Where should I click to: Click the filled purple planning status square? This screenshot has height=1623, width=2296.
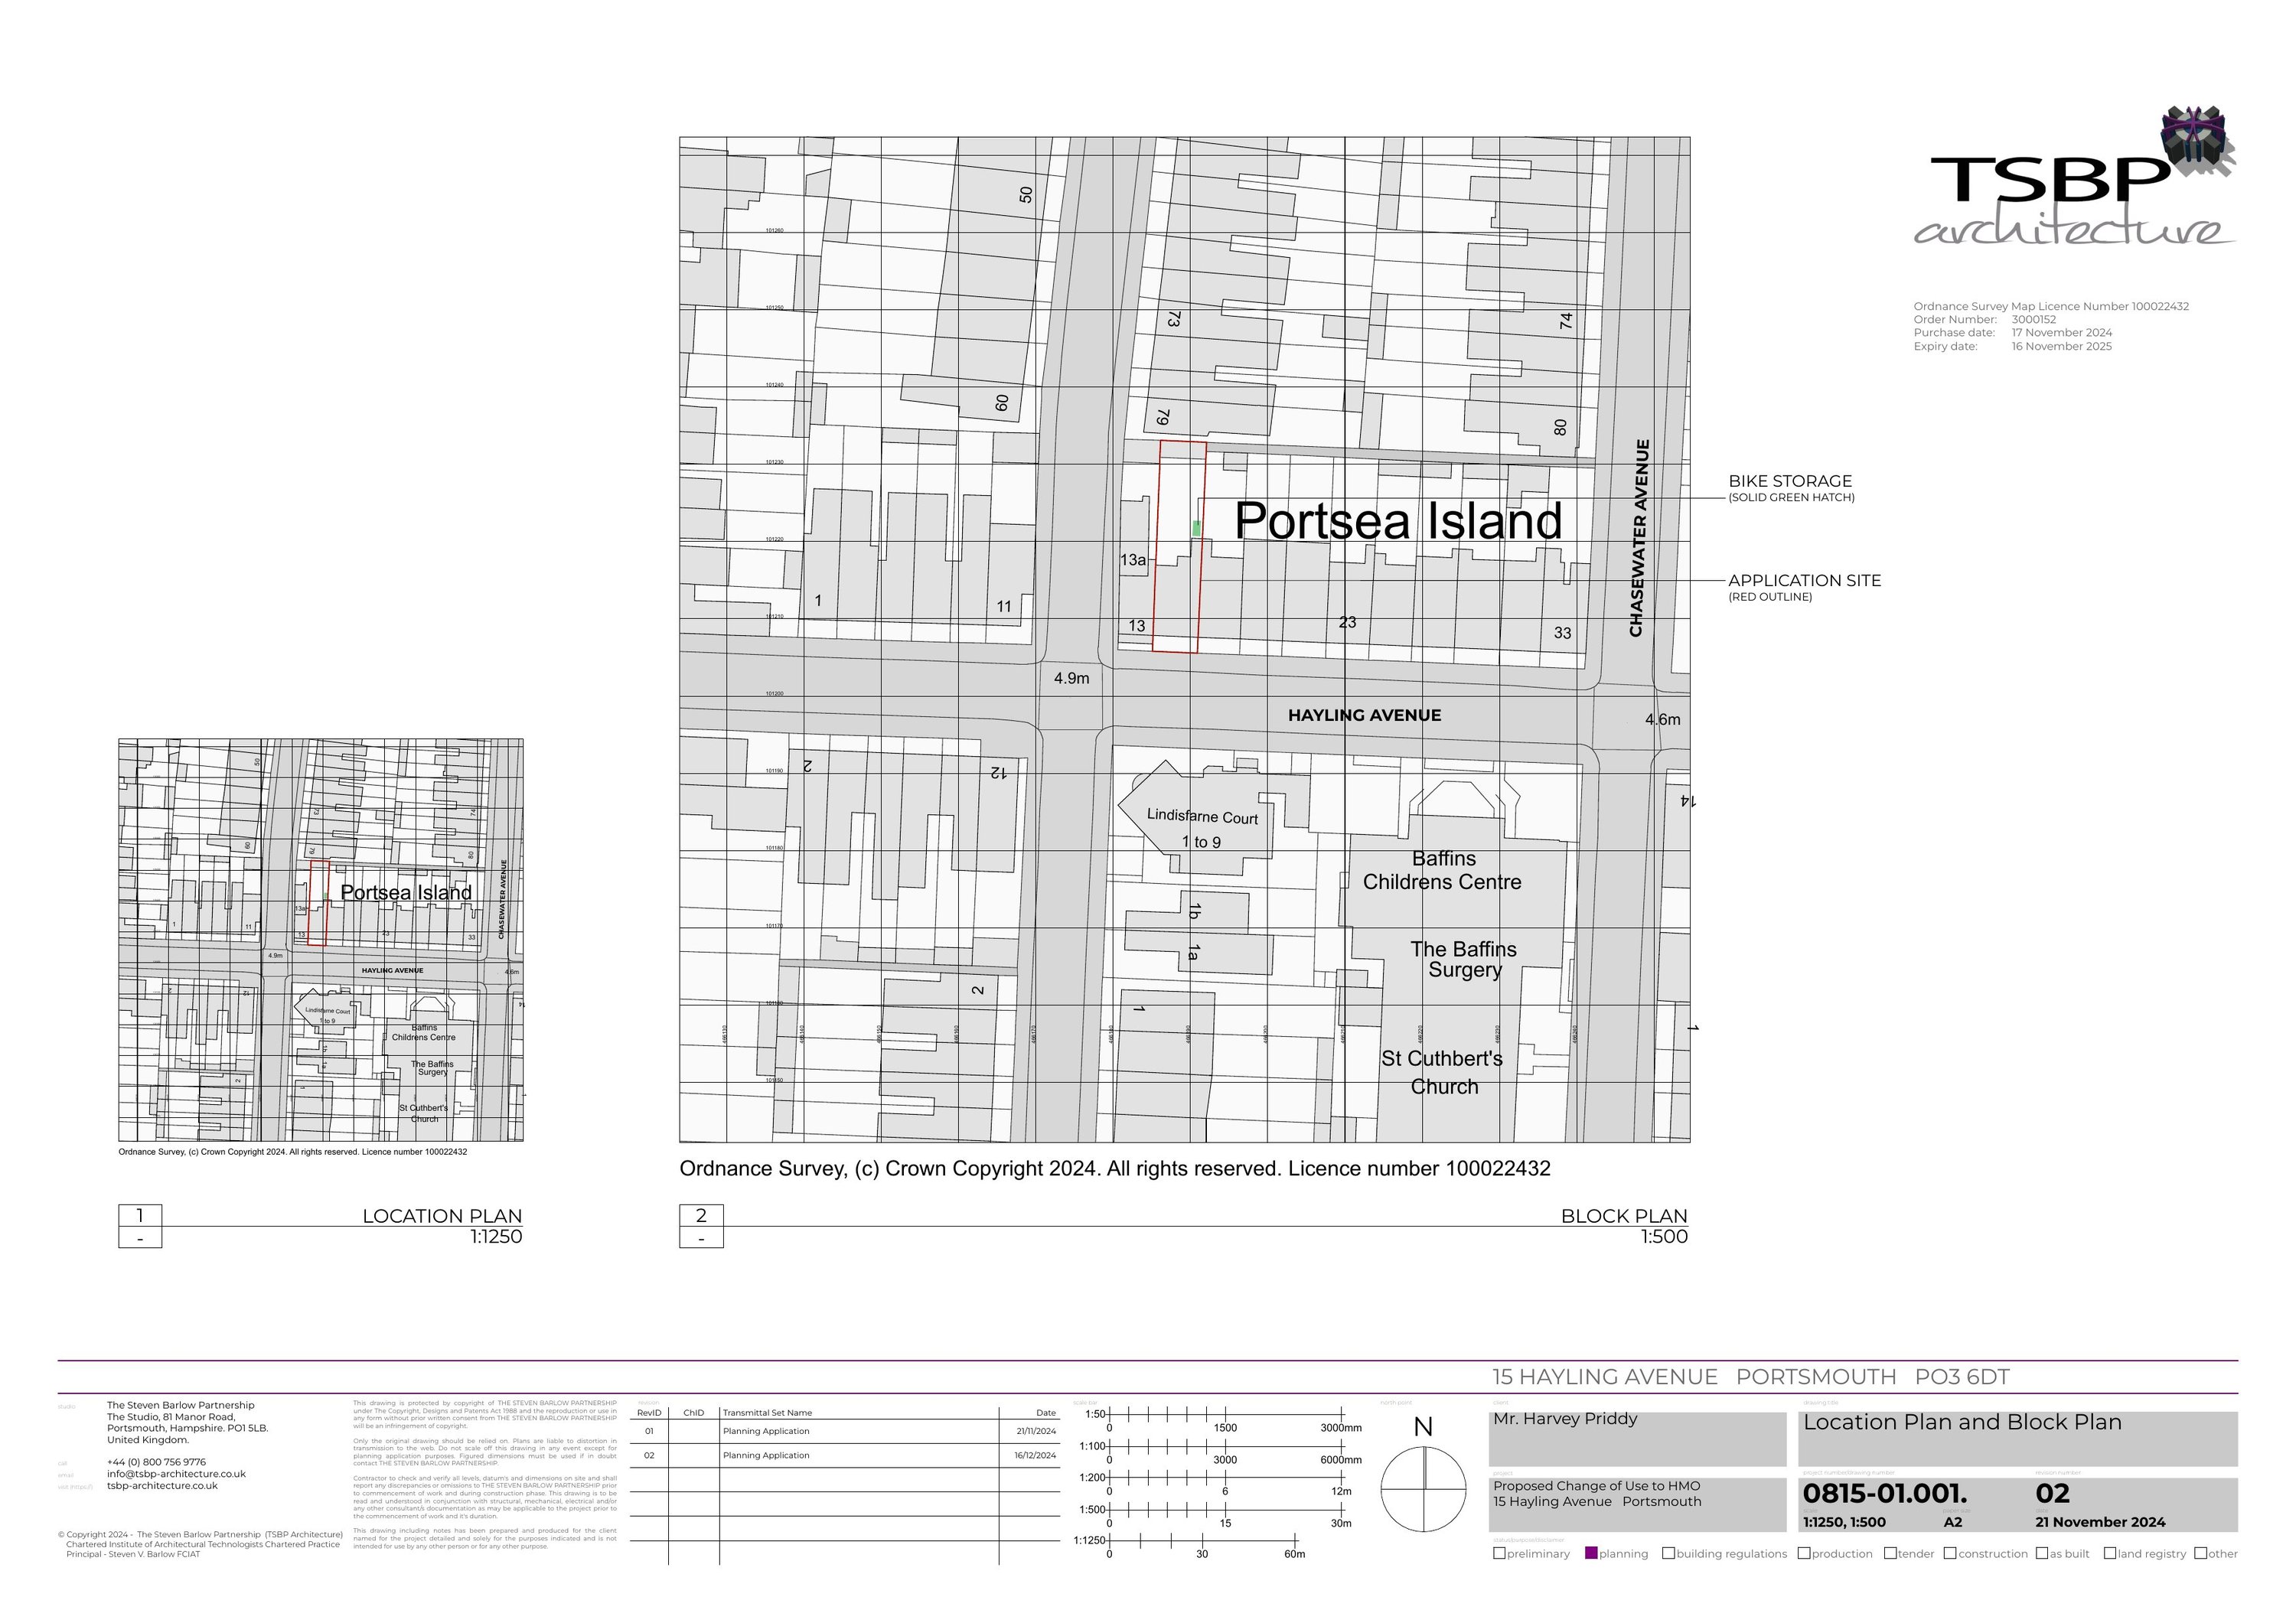tap(1591, 1554)
